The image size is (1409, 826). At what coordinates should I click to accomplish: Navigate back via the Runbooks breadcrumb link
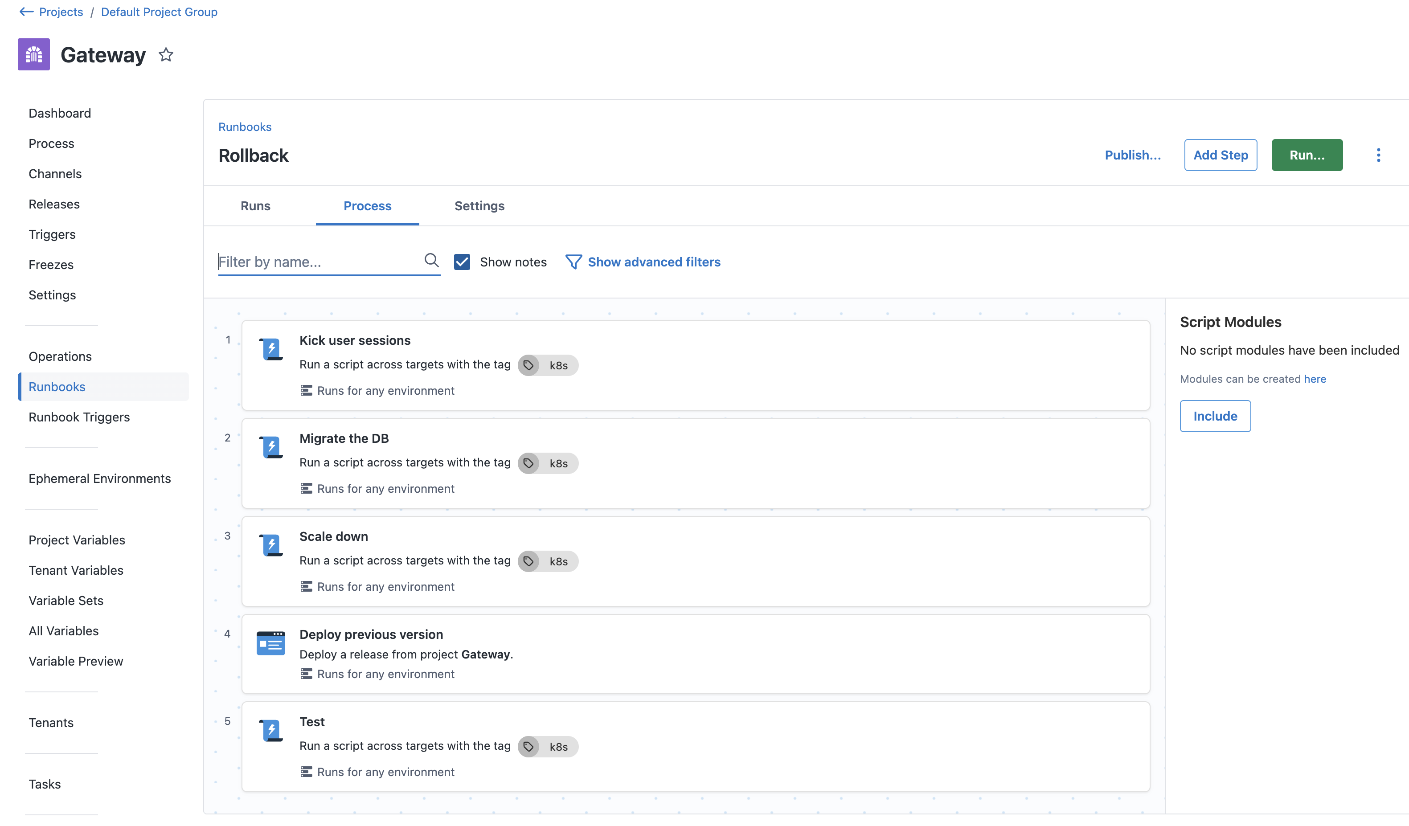245,127
